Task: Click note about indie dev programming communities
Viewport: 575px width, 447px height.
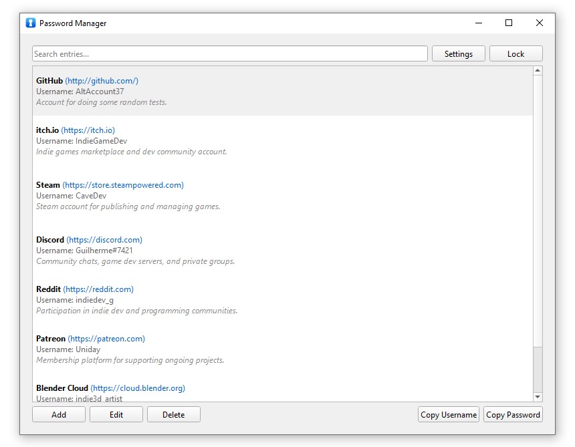Action: coord(137,311)
